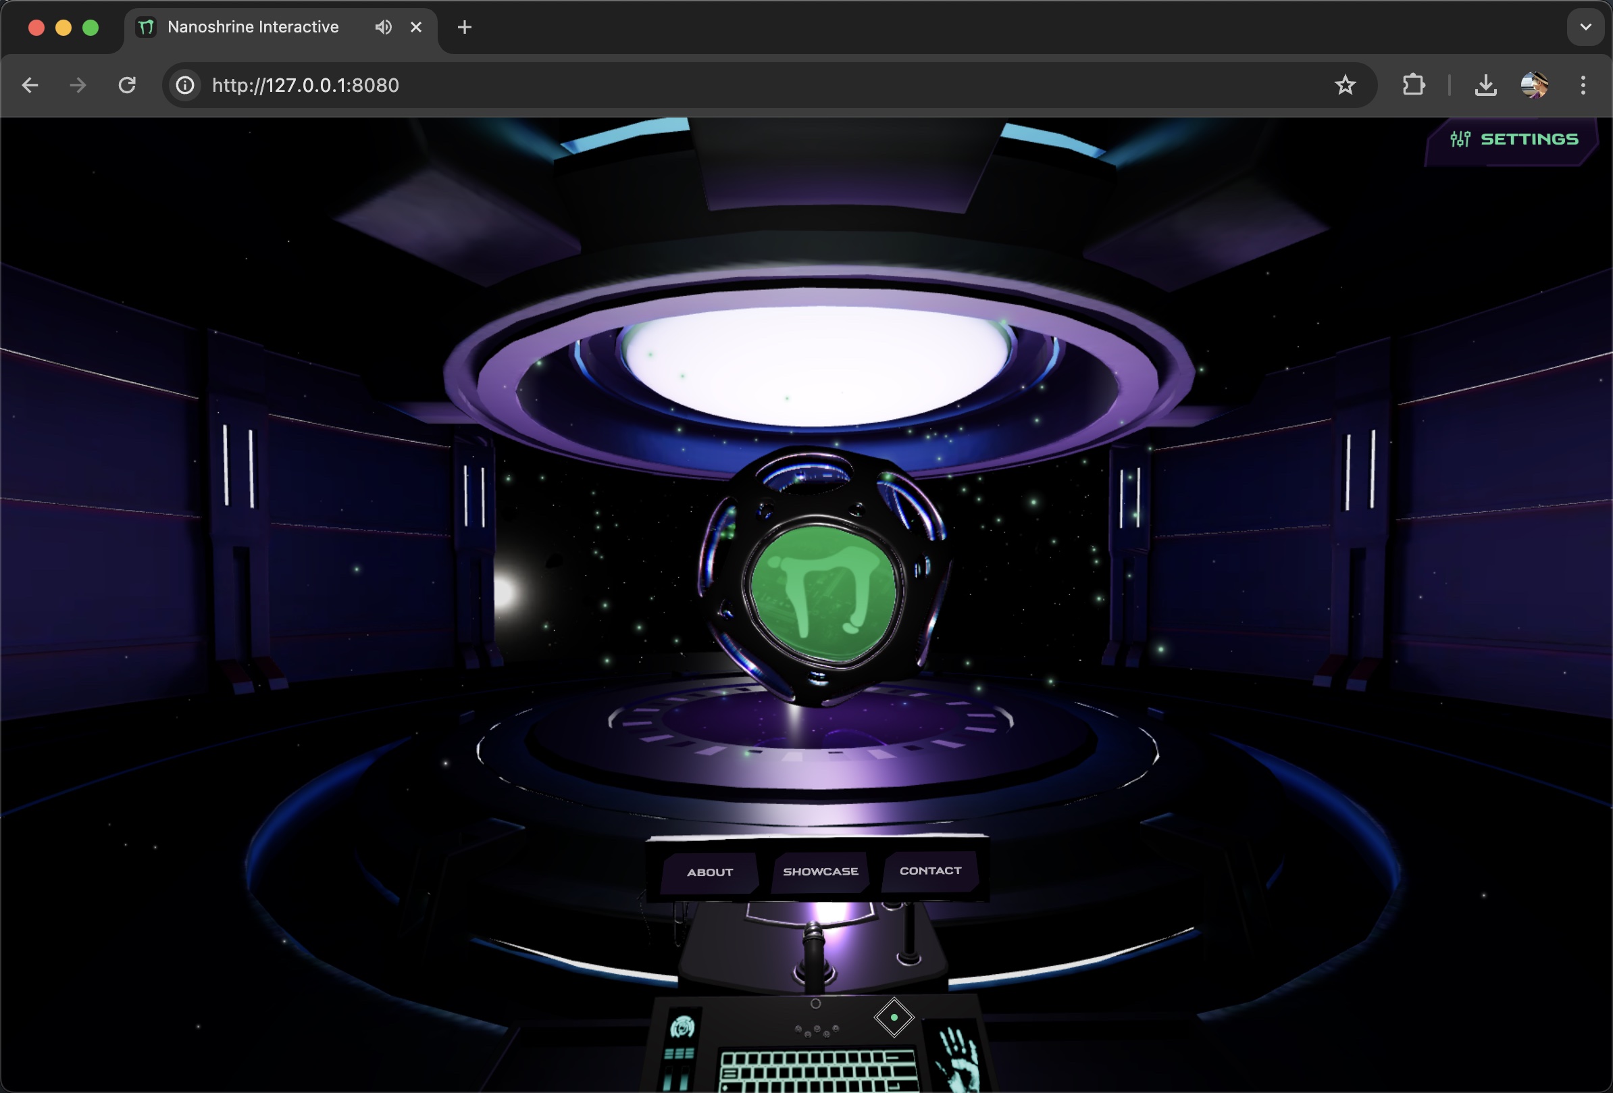Reload the page

(127, 85)
